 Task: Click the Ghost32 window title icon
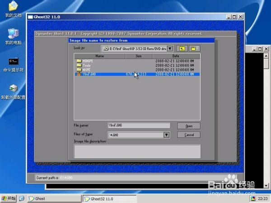(30, 17)
